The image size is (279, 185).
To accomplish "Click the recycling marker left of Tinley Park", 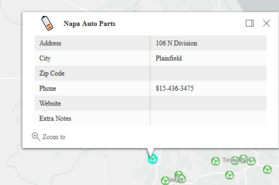I will coord(216,161).
